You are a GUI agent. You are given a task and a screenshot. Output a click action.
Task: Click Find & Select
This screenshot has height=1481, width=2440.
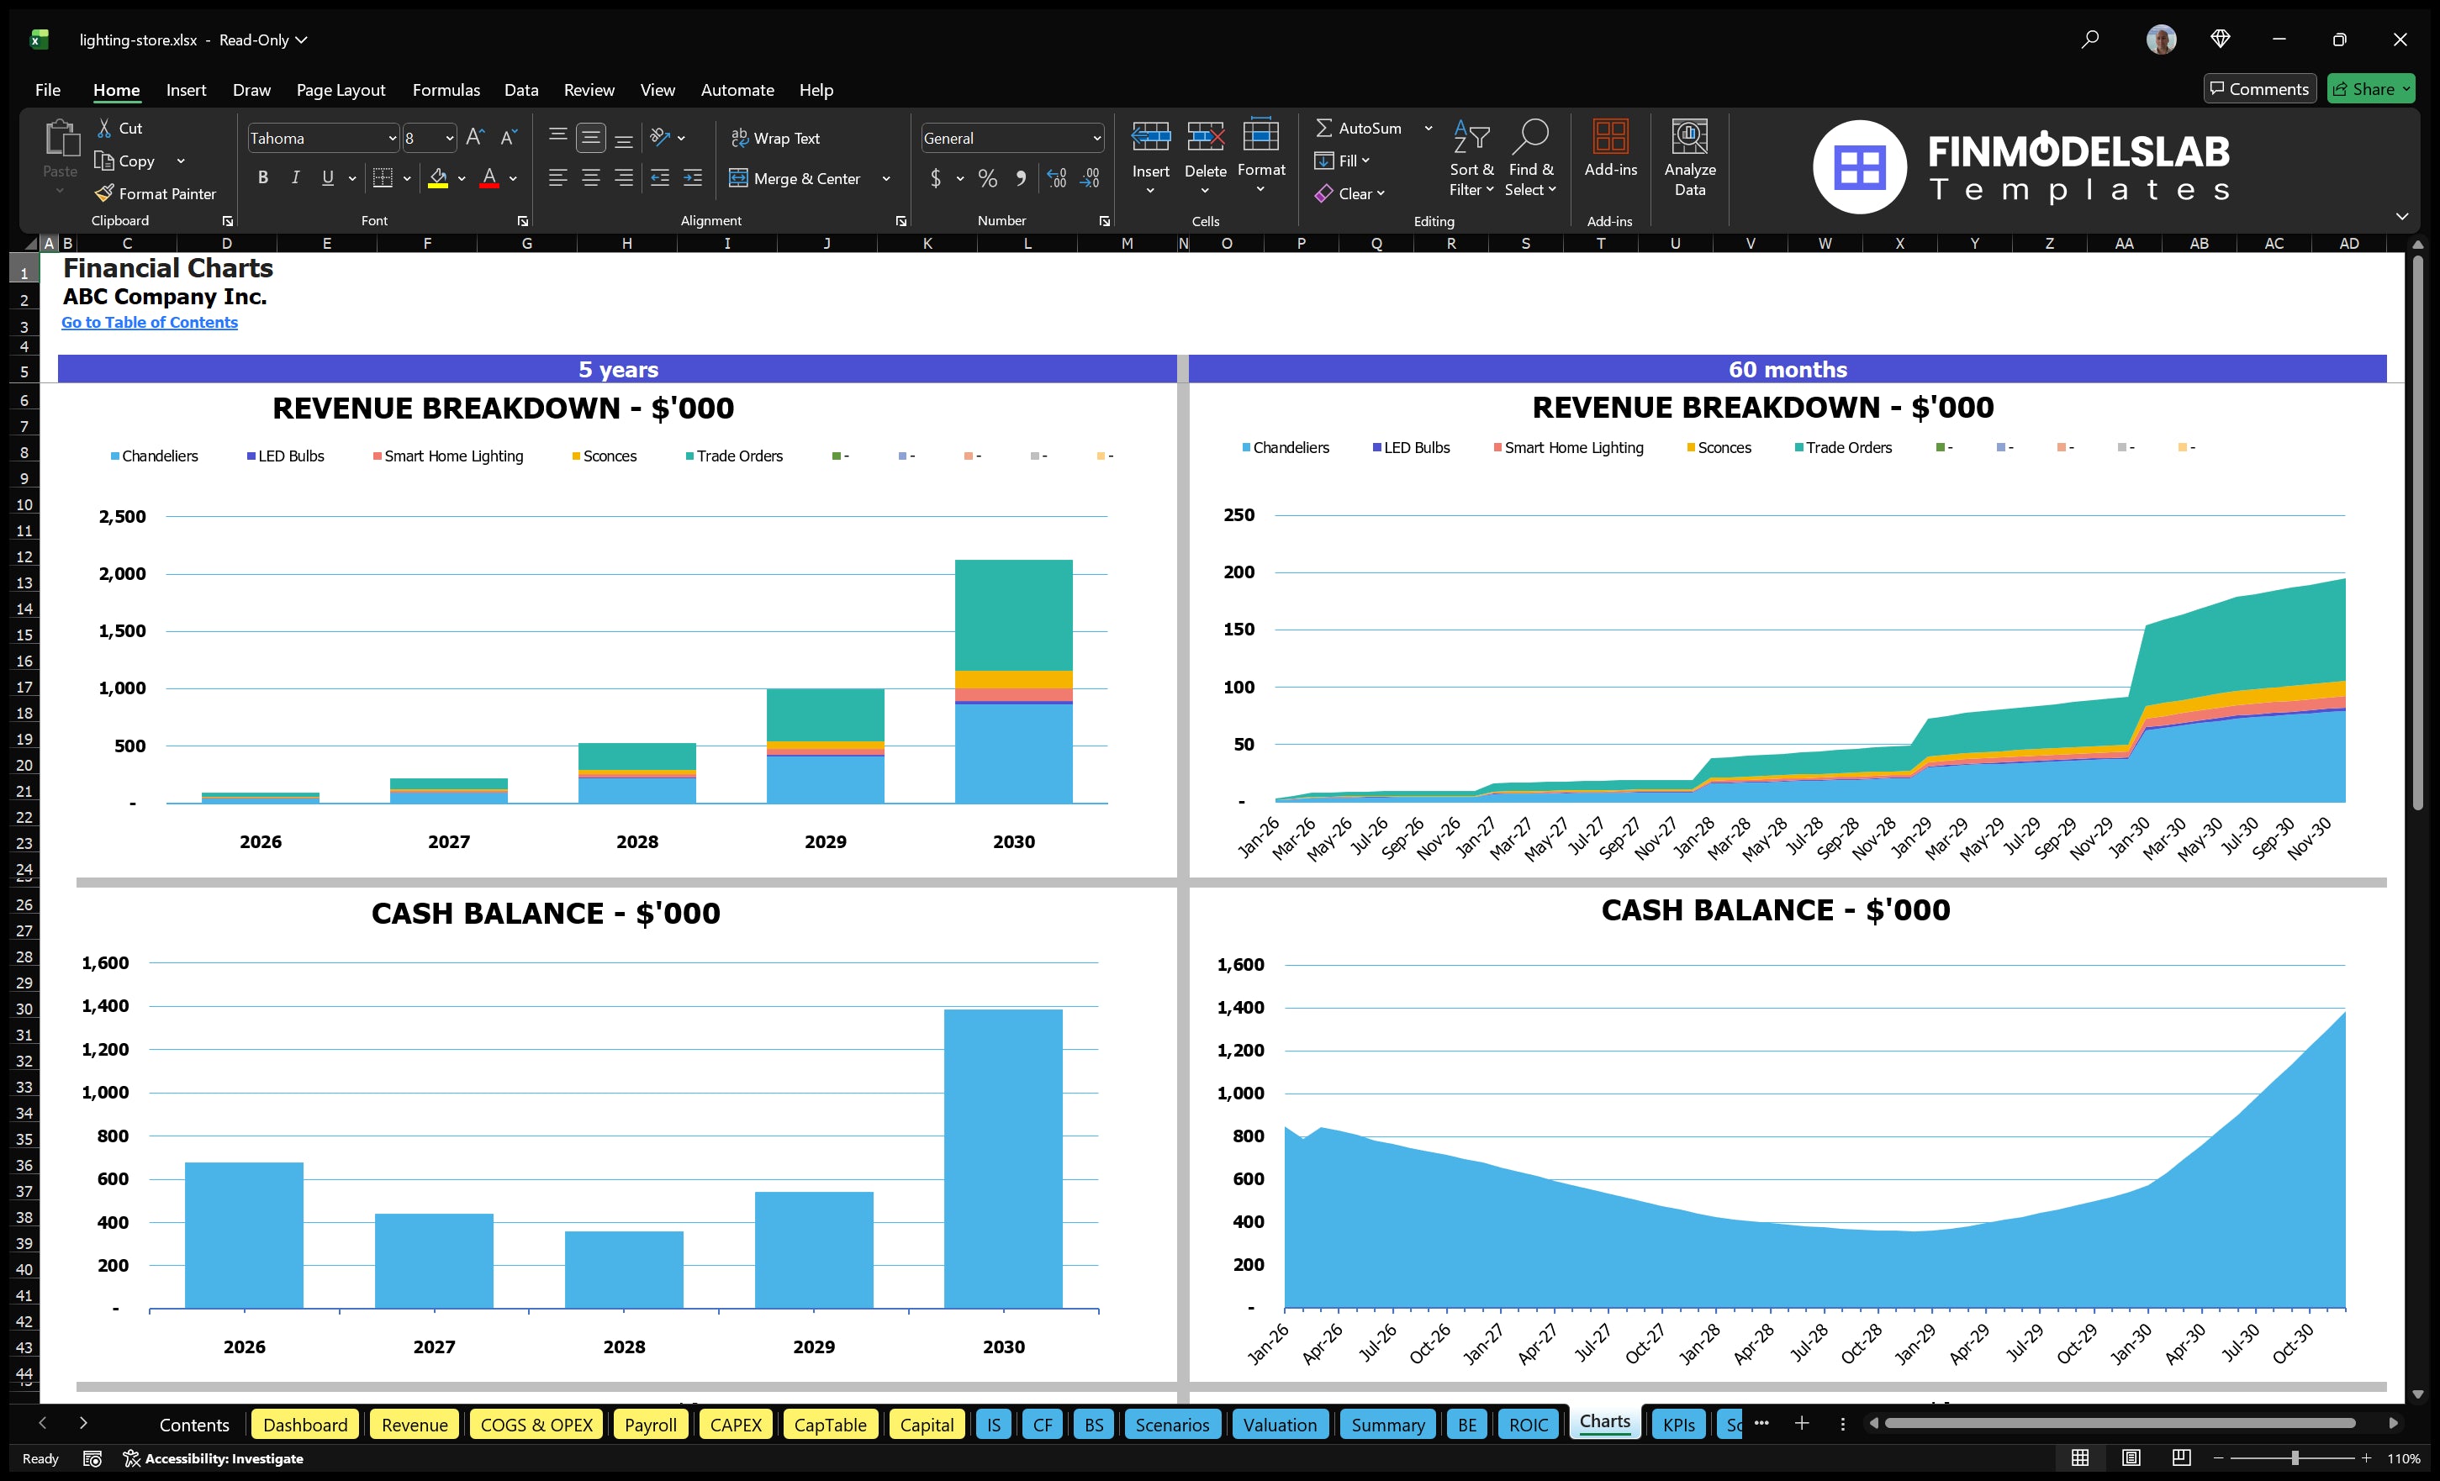coord(1531,158)
